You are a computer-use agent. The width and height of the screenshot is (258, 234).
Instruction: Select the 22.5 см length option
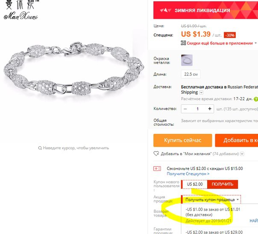[191, 74]
